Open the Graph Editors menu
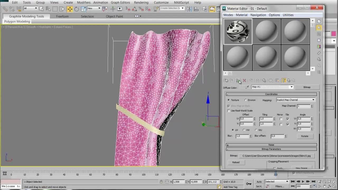Image resolution: width=338 pixels, height=190 pixels. click(120, 2)
